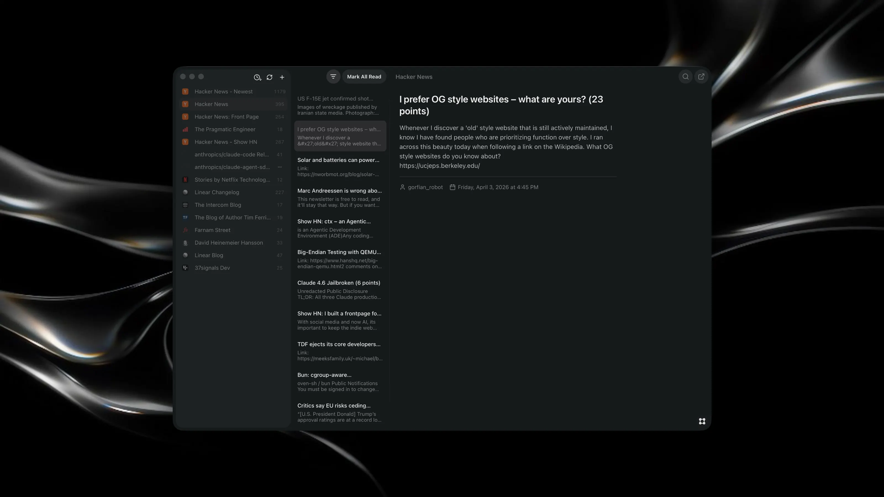This screenshot has width=884, height=497.
Task: Open Critics say EU risks ceding article
Action: [x=340, y=412]
